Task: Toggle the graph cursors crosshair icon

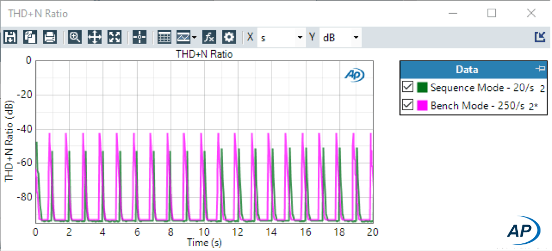Action: 139,37
